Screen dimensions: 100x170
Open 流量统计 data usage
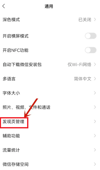pos(50,150)
